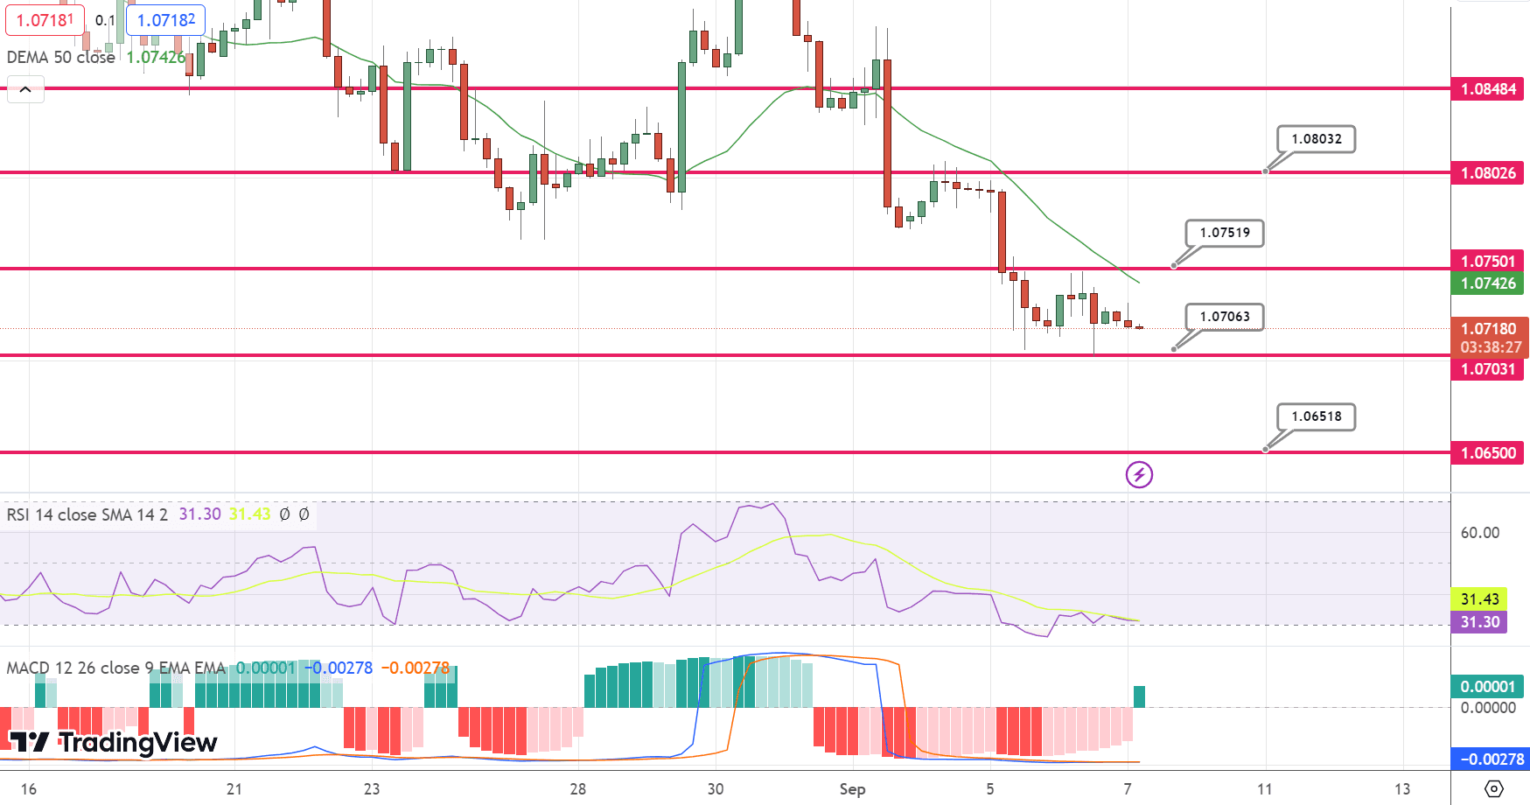Select the 1.07501 horizontal line price tag
This screenshot has width=1530, height=805.
(1487, 261)
